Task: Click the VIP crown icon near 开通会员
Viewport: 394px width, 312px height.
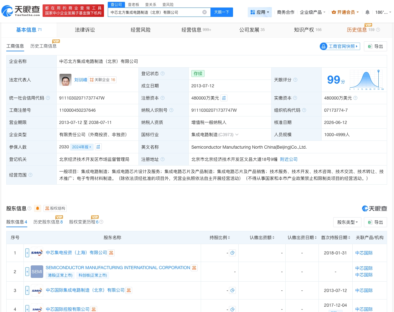Action: click(x=334, y=12)
